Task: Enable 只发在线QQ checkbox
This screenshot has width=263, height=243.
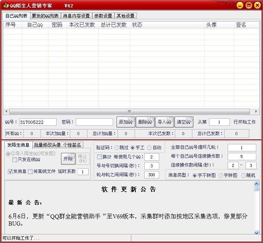Action: [26, 160]
